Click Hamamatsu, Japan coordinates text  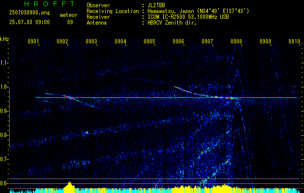click(x=198, y=11)
